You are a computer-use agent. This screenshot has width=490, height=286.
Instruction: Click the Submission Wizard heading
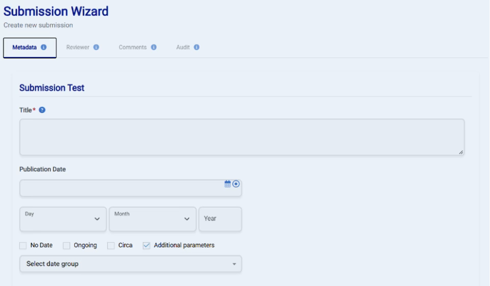[56, 11]
